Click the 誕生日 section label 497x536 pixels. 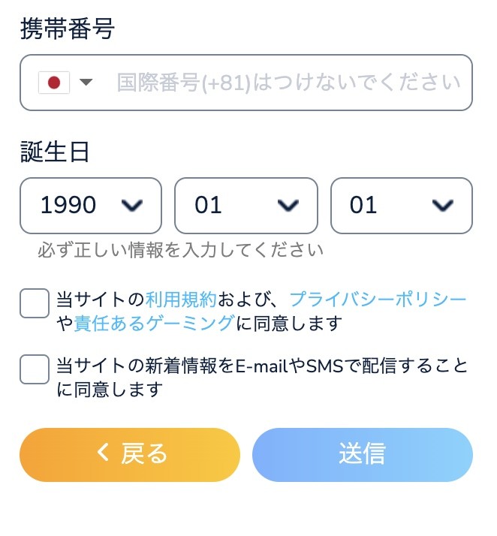pos(56,152)
